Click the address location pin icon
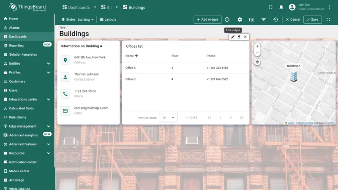The width and height of the screenshot is (338, 190). point(65,60)
